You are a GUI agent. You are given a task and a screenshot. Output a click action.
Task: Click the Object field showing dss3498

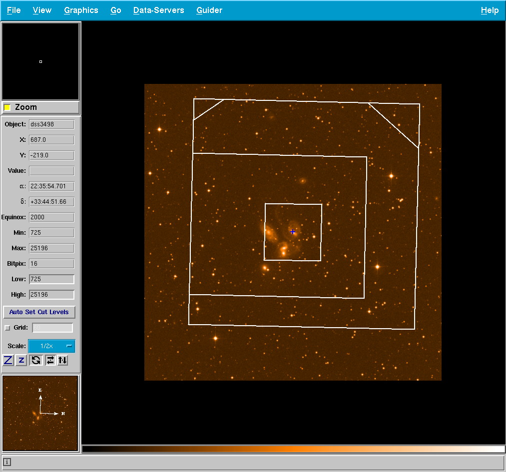[51, 124]
